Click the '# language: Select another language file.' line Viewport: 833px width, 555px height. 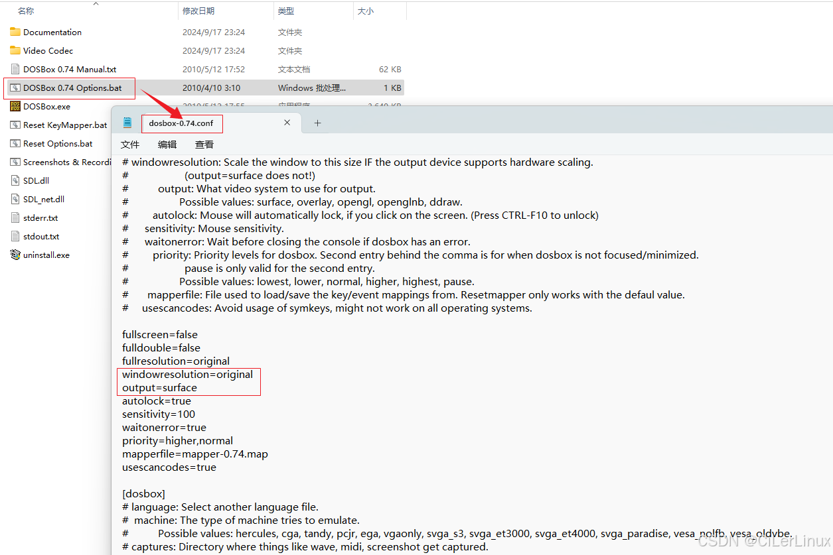(220, 507)
